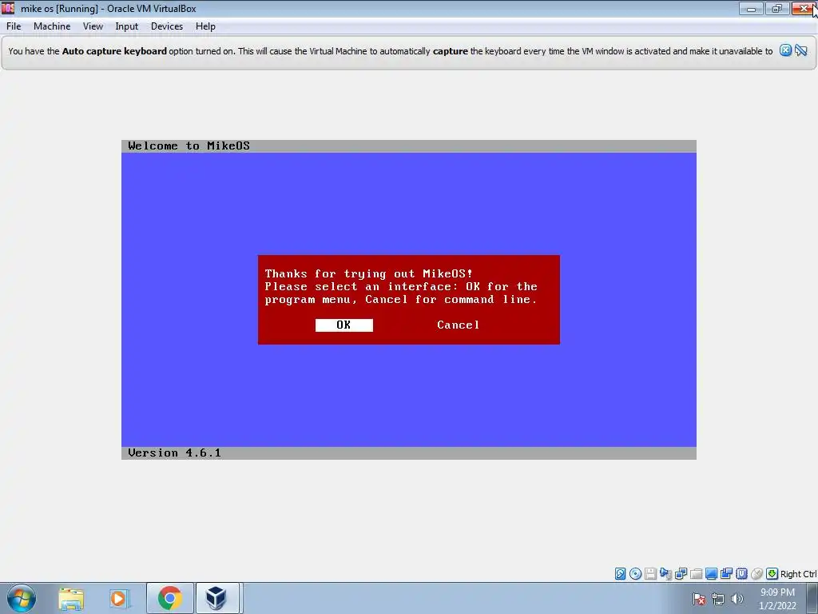Choose Cancel for command line
This screenshot has height=614, width=818.
click(x=458, y=325)
